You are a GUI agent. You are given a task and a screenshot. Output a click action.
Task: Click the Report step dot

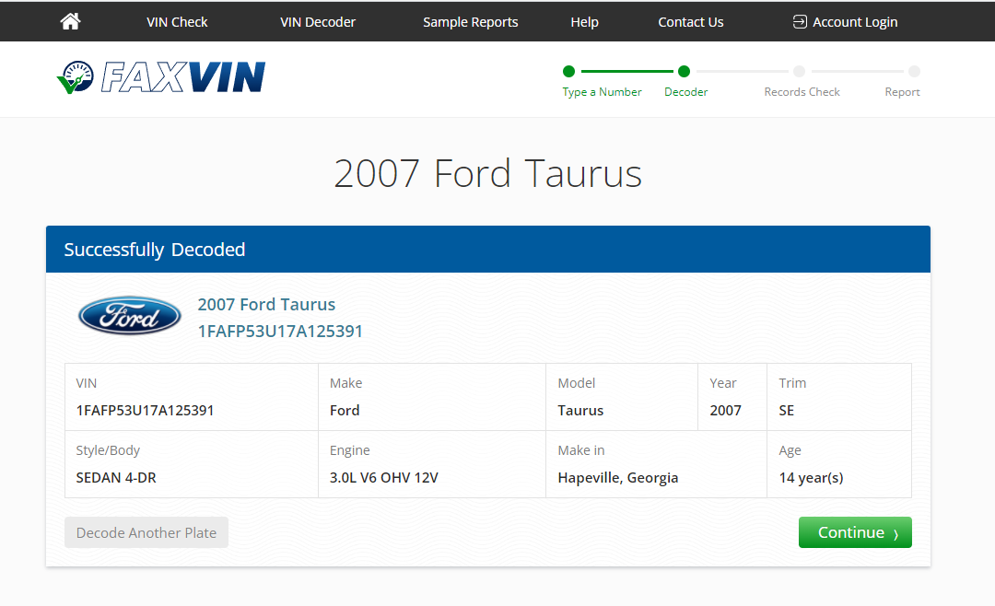tap(914, 71)
